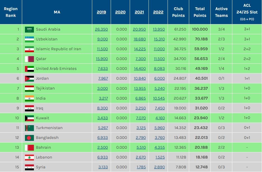262x172 pixels.
Task: Click Iraq's 2019 points 8.300
Action: click(103, 108)
